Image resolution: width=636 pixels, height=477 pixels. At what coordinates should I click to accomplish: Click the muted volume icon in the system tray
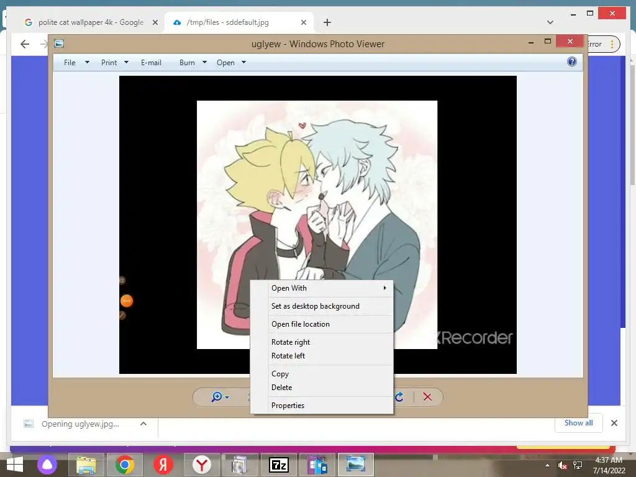pos(563,465)
